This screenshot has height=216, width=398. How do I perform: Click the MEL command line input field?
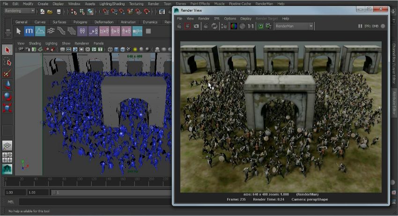[x=95, y=202]
